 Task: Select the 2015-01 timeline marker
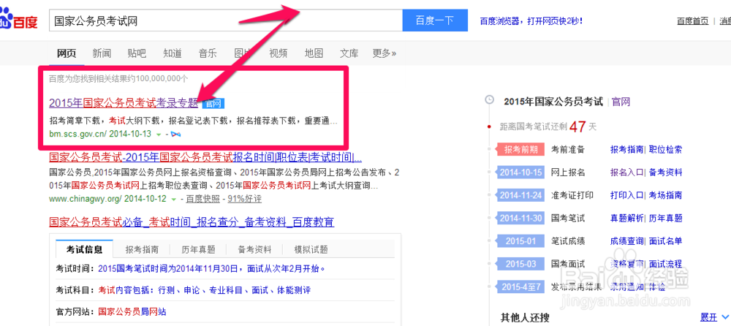(x=520, y=240)
